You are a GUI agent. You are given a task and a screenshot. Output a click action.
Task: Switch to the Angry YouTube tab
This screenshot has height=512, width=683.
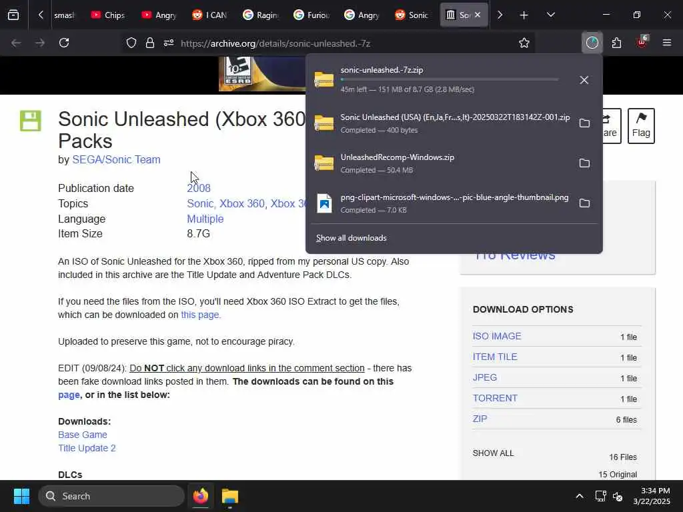click(159, 15)
